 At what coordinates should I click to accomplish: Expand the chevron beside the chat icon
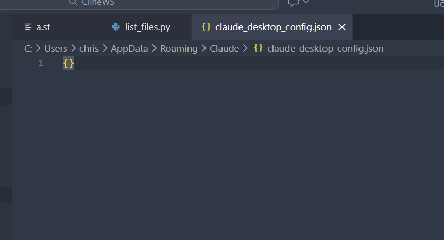(x=306, y=2)
